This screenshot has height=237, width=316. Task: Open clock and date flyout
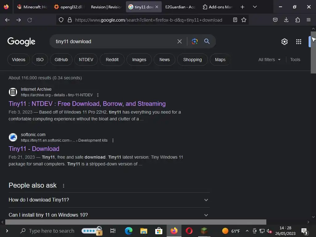point(285,231)
